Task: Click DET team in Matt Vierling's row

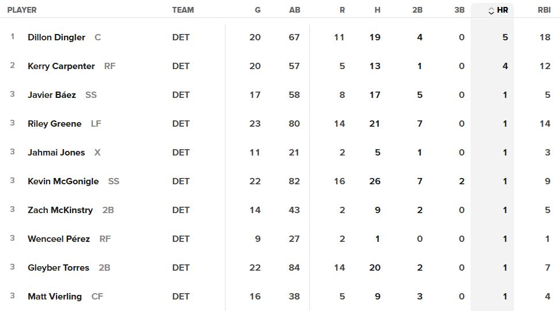Action: [181, 297]
